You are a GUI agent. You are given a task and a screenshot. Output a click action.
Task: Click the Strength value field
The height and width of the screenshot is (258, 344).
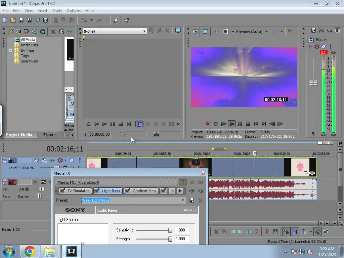(182, 239)
